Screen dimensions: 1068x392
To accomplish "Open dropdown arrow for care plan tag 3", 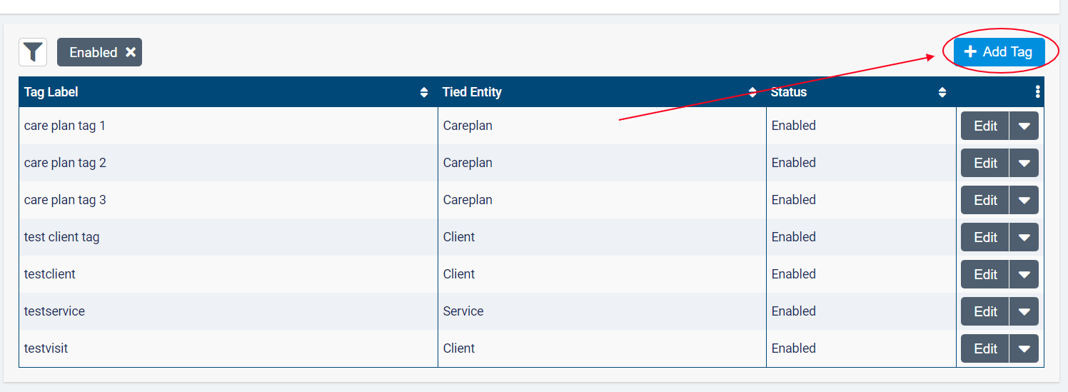I will coord(1024,200).
